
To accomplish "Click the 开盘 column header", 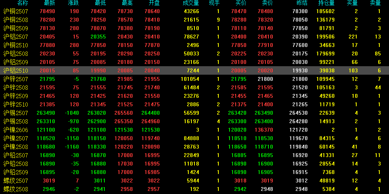I will tap(154, 3).
